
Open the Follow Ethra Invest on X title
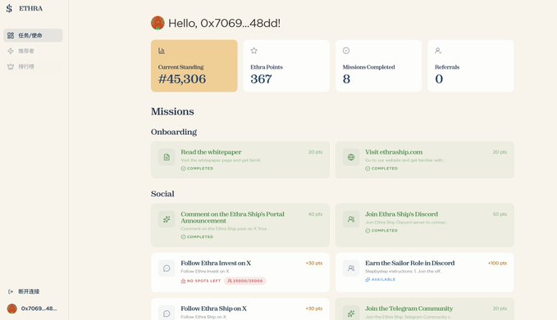tap(216, 263)
